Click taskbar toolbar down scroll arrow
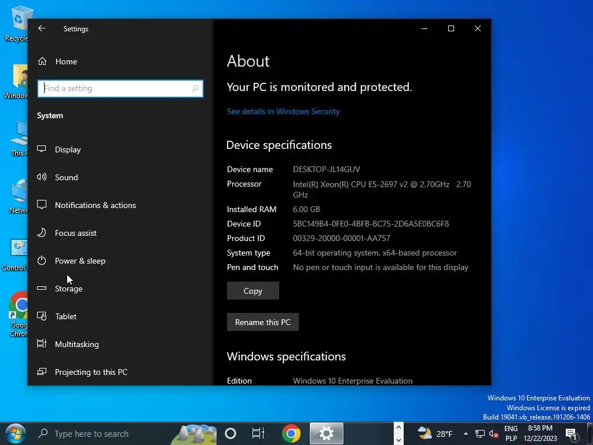This screenshot has width=593, height=445. coord(398,440)
